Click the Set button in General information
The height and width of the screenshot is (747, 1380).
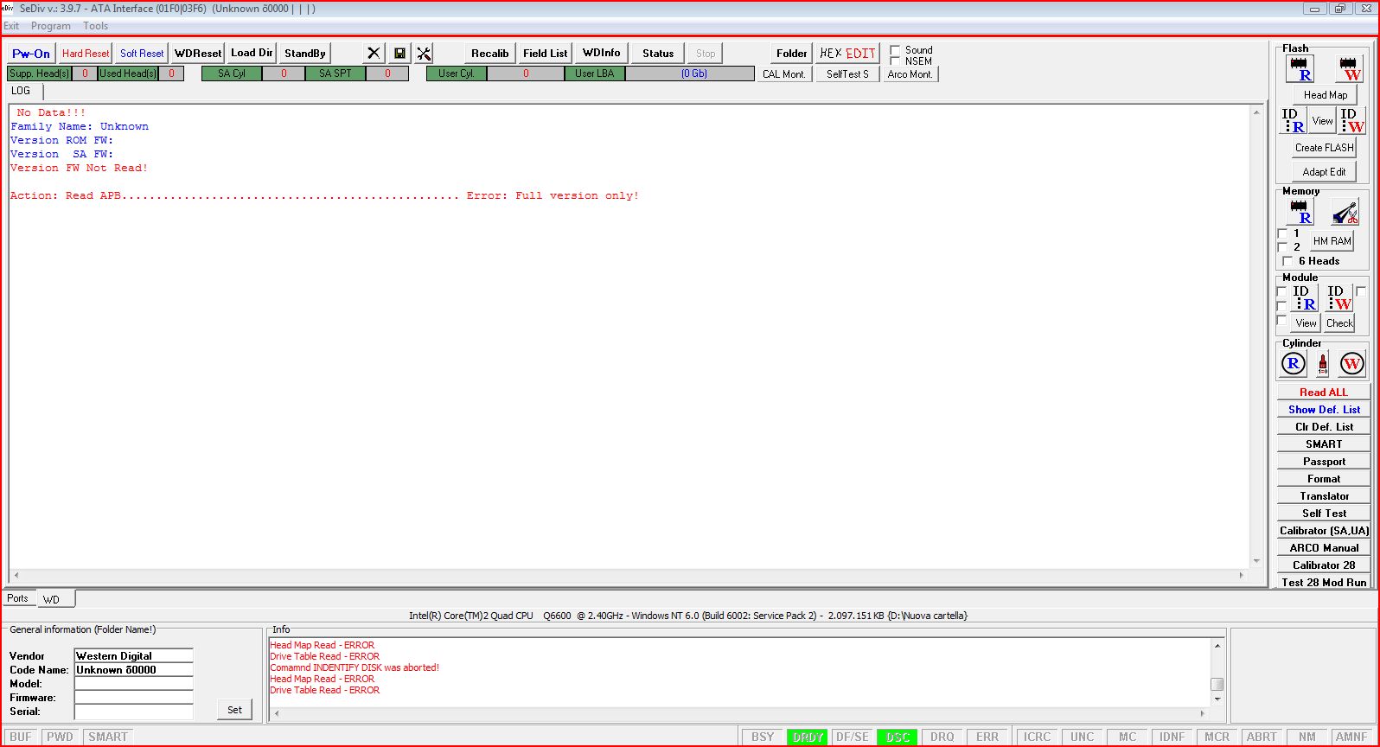point(234,710)
